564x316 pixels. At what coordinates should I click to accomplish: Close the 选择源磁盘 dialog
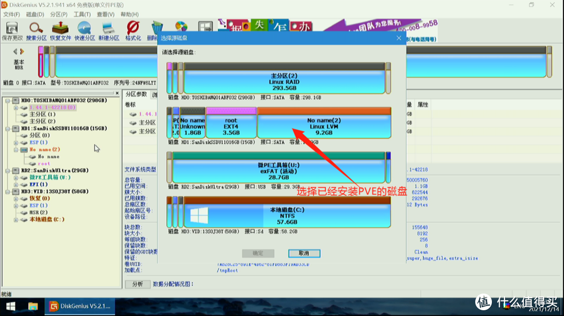pos(398,38)
